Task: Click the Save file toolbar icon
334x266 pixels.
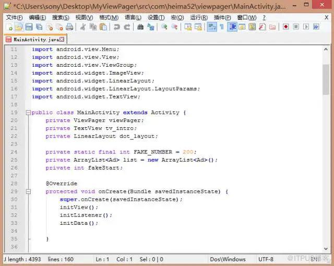Action: click(x=29, y=27)
